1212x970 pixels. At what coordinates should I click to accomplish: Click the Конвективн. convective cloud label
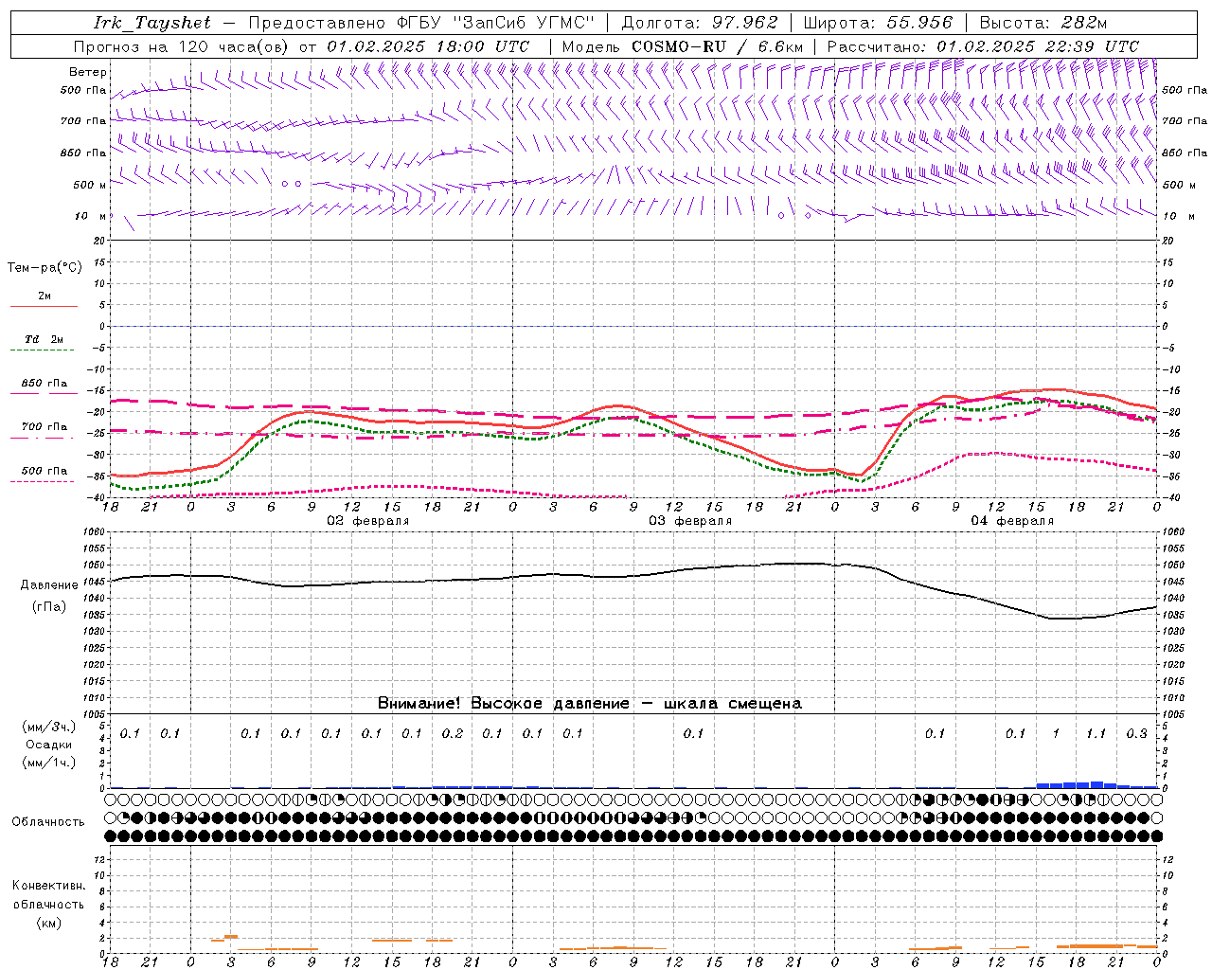coord(48,886)
